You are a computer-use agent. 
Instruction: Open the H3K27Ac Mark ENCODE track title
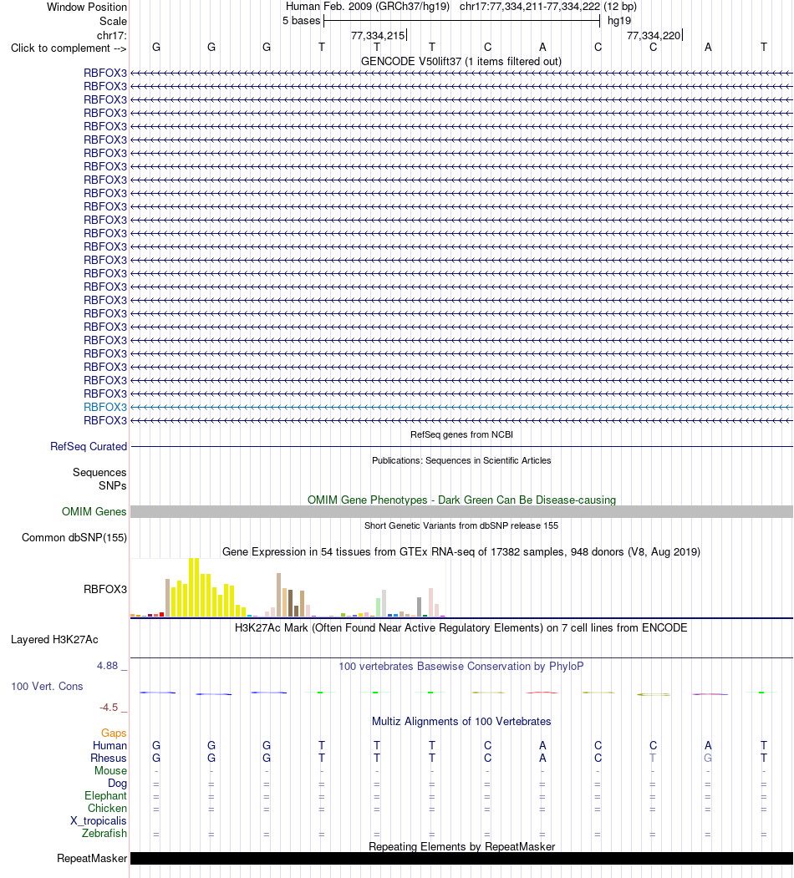[x=461, y=627]
